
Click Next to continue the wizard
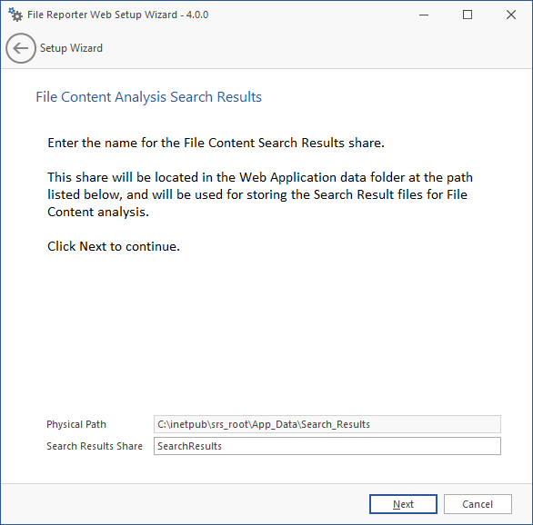click(x=403, y=504)
